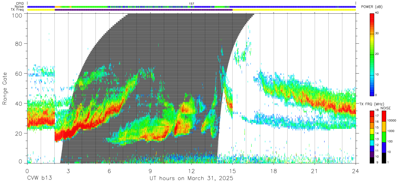Click the 1 label on NOISE colorbar
Image resolution: width=400 pixels, height=185 pixels.
389,162
